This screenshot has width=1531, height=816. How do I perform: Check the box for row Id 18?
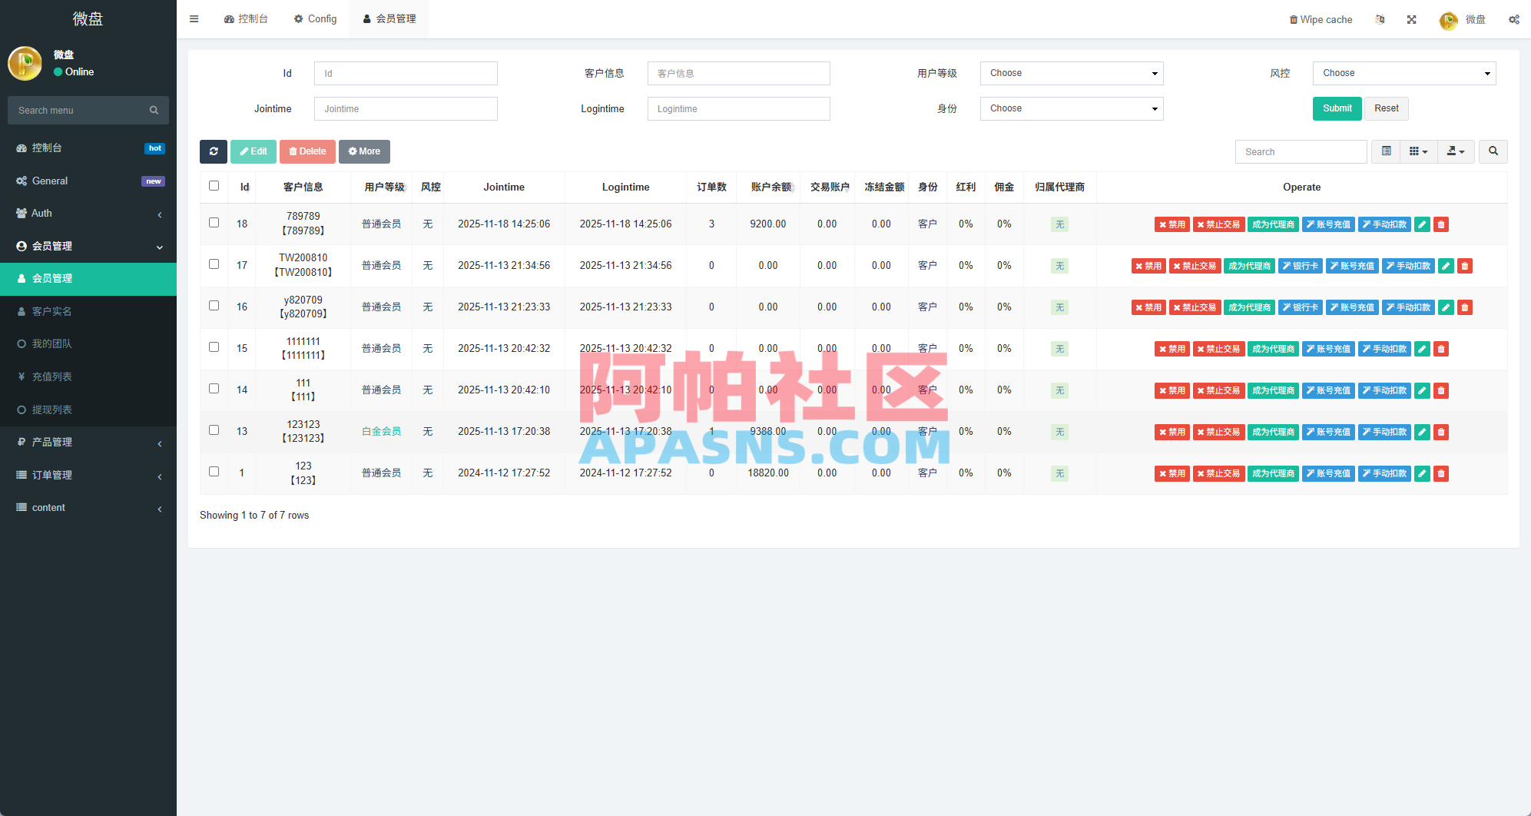tap(214, 223)
